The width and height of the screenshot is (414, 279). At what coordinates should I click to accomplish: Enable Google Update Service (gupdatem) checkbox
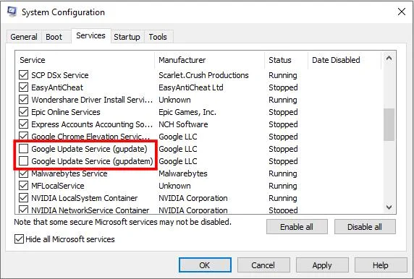coord(23,161)
